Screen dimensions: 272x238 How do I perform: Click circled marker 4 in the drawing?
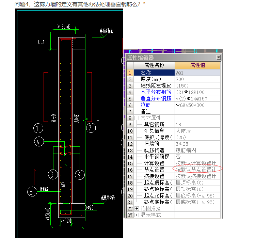coord(39,141)
